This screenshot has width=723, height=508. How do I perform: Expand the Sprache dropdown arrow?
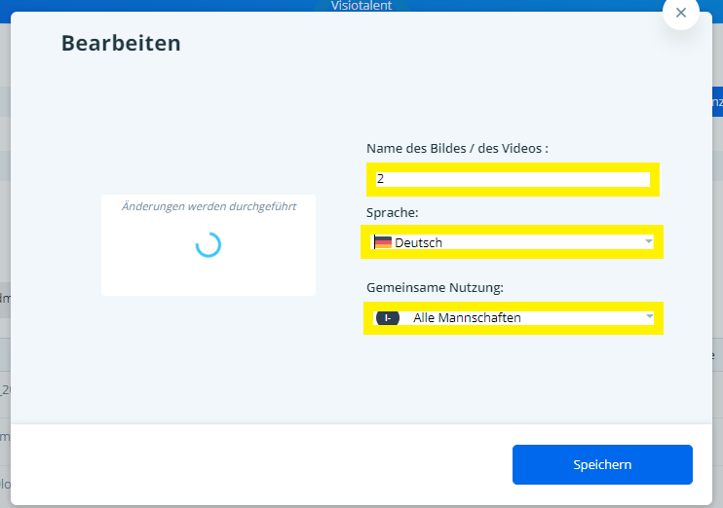[x=648, y=241]
